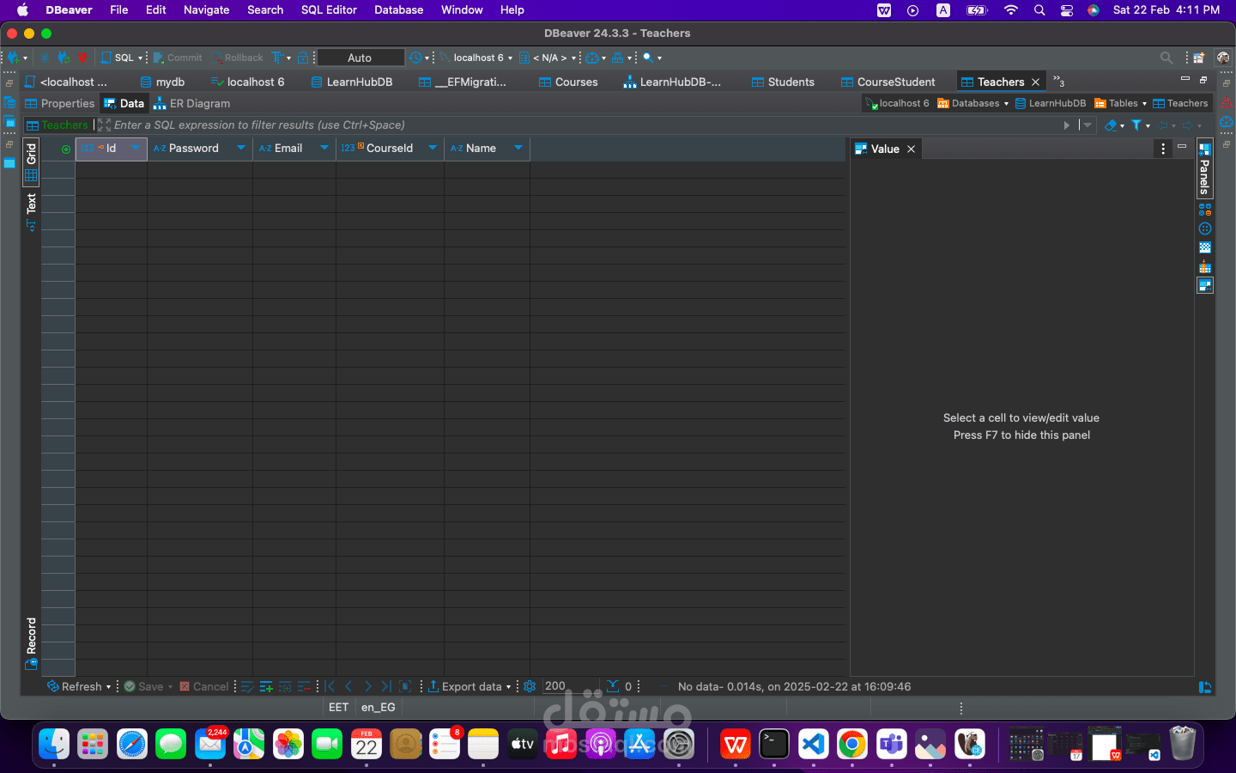Open the Password column filter dropdown

click(241, 148)
